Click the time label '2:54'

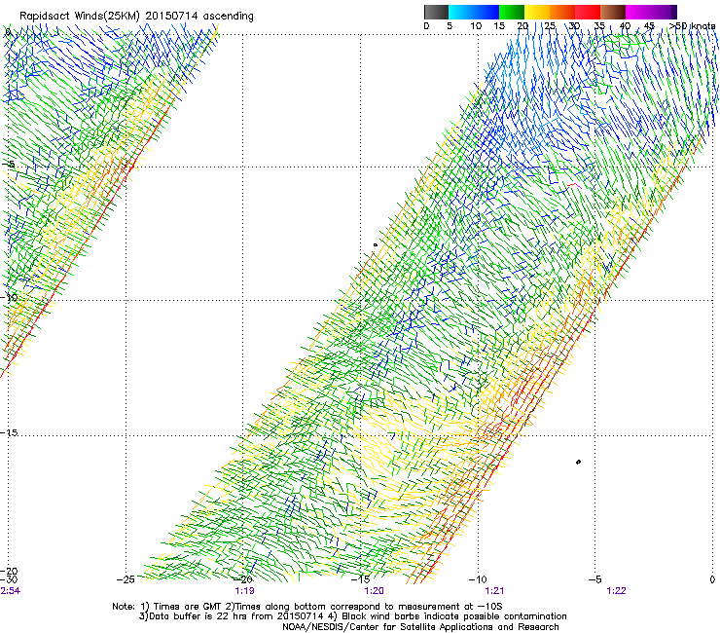[10, 591]
